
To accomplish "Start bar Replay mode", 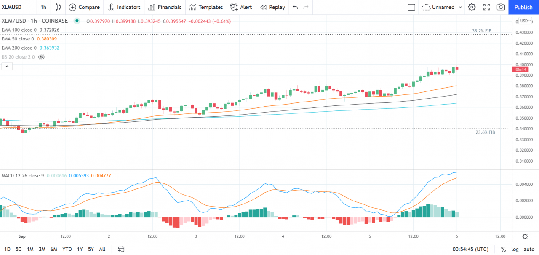I will pos(272,7).
